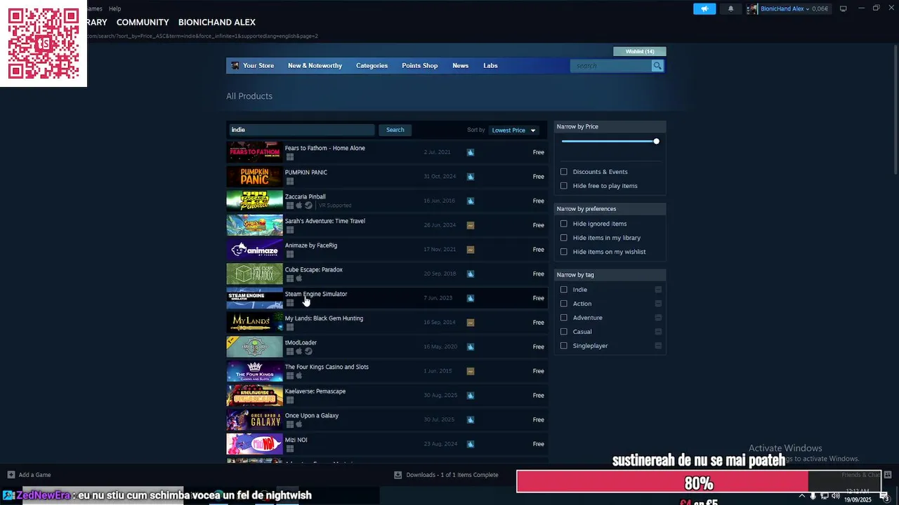Image resolution: width=899 pixels, height=505 pixels.
Task: Collapse the Narrow by Price section
Action: pyautogui.click(x=610, y=126)
